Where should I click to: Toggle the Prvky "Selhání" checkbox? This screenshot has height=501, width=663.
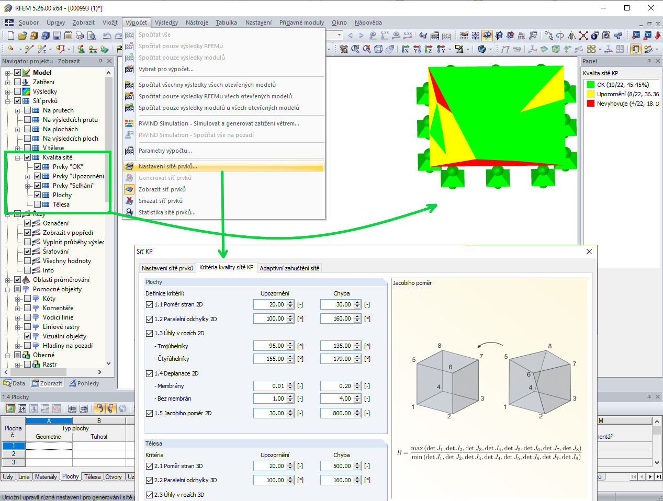point(38,186)
